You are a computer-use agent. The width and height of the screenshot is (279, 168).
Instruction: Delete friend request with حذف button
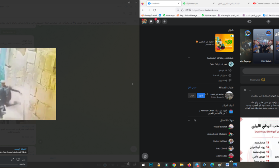[192, 96]
